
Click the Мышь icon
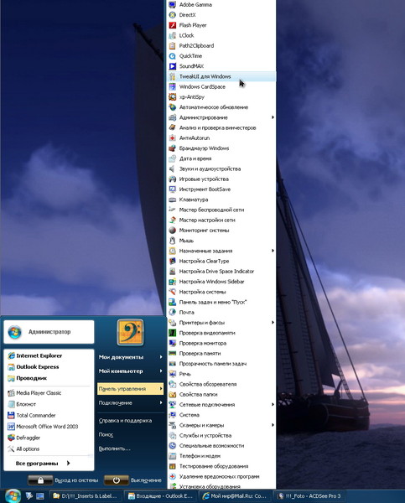click(x=173, y=241)
